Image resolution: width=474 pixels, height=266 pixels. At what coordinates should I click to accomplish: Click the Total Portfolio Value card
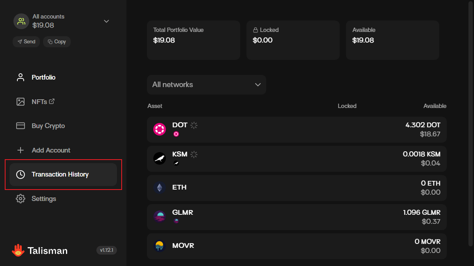coord(194,40)
